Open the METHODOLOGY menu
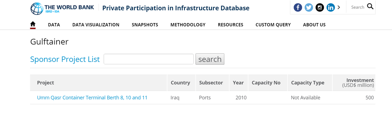392x114 pixels. click(x=188, y=25)
